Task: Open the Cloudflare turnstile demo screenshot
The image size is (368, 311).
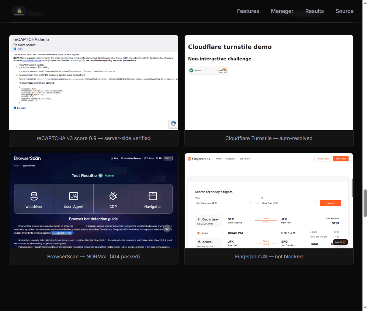Action: click(x=269, y=83)
